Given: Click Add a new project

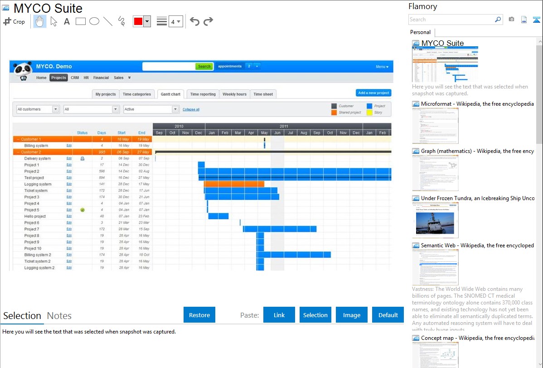Looking at the screenshot, I should tap(373, 93).
